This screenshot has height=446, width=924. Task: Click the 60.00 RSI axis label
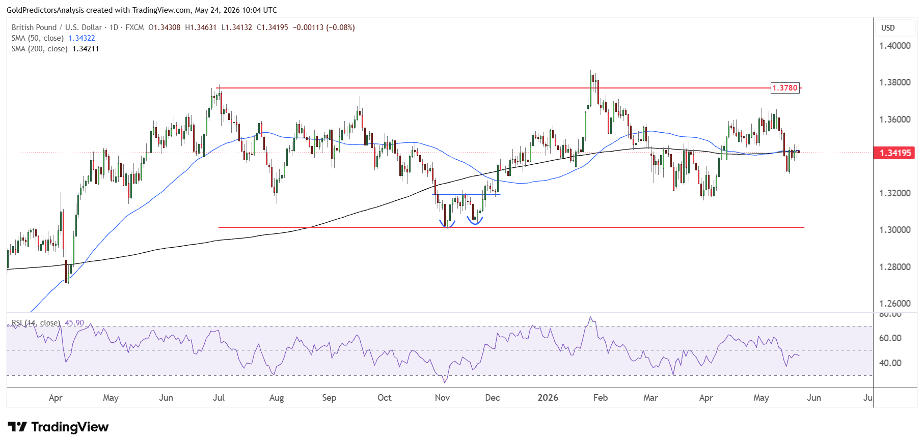890,338
